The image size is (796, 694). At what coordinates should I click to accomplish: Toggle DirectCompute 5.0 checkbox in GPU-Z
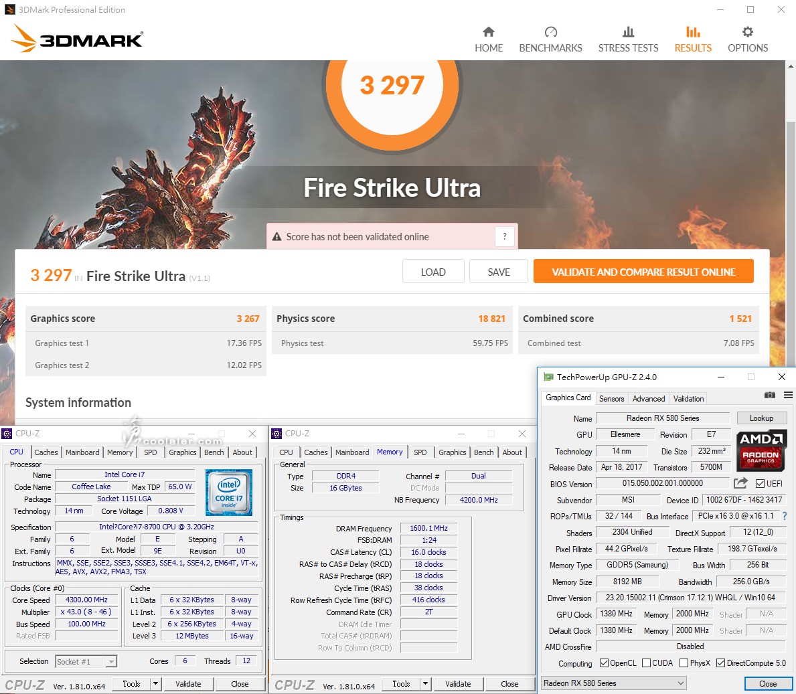click(720, 663)
